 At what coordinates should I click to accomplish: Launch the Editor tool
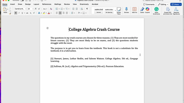142,10
